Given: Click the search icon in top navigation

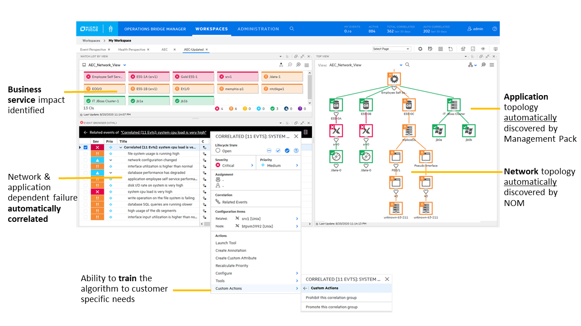Looking at the screenshot, I should [x=292, y=29].
